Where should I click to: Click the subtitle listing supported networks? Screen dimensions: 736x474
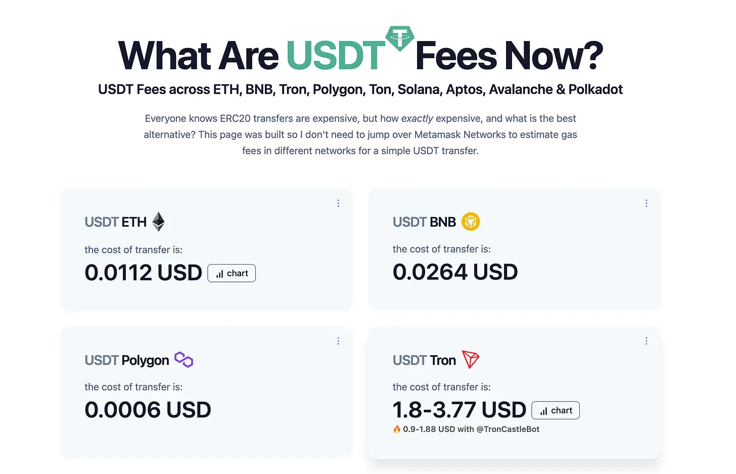pos(360,90)
